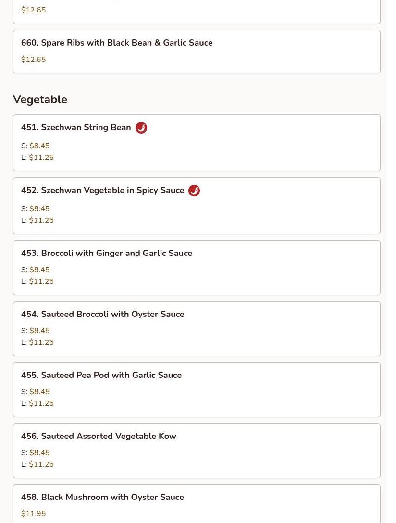This screenshot has height=523, width=396.
Task: Click the spicy pepper icon on Szechwan String Bean
Action: [x=141, y=128]
